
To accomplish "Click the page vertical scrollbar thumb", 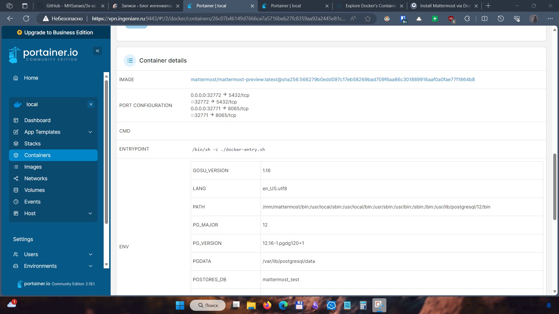I will pos(555,187).
